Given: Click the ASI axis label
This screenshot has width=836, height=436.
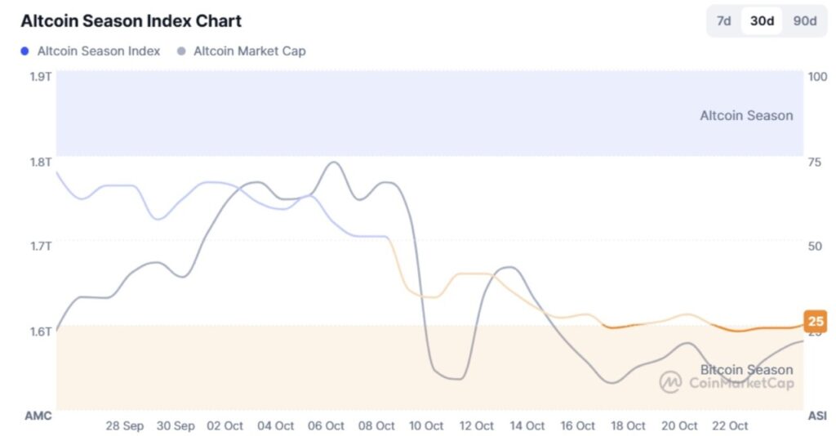Looking at the screenshot, I should (x=817, y=416).
